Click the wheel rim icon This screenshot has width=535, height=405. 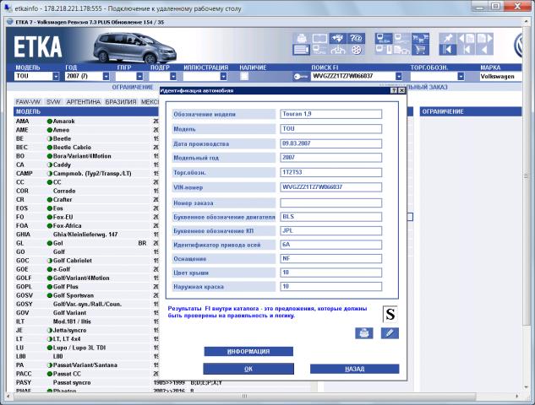click(x=356, y=50)
